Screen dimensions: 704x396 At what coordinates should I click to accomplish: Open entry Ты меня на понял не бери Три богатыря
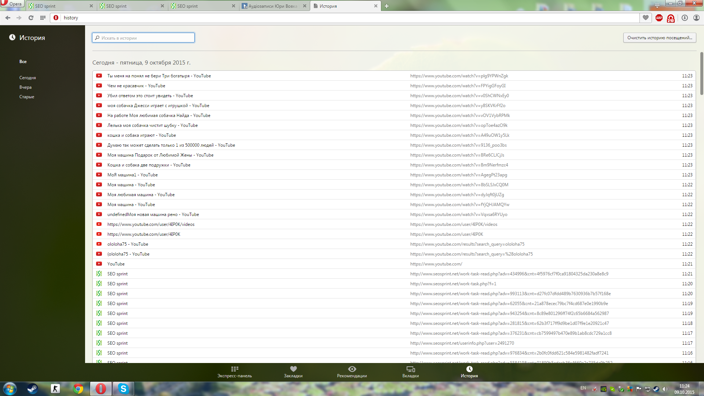(x=159, y=76)
